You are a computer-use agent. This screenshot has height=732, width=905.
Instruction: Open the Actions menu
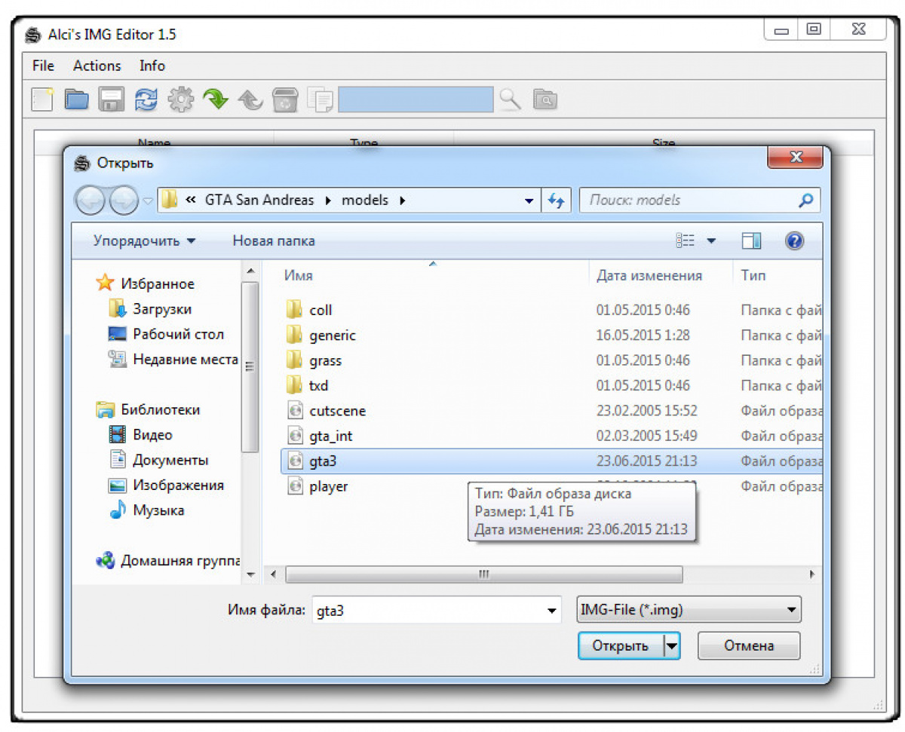pyautogui.click(x=97, y=66)
